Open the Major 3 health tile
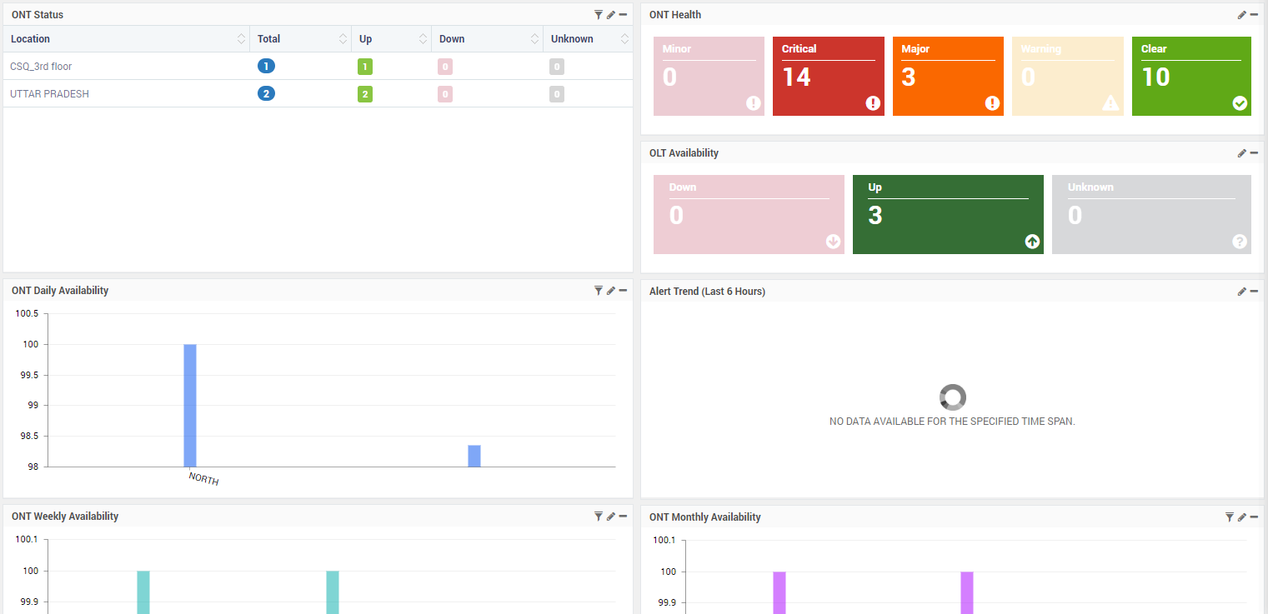Viewport: 1268px width, 614px height. (948, 76)
